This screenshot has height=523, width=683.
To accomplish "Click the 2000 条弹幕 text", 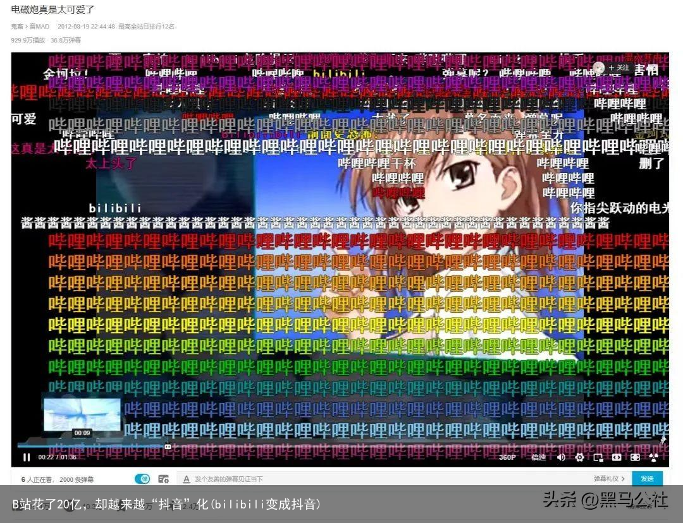I will click(77, 479).
